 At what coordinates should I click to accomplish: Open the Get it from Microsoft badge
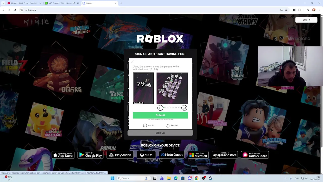[198, 155]
